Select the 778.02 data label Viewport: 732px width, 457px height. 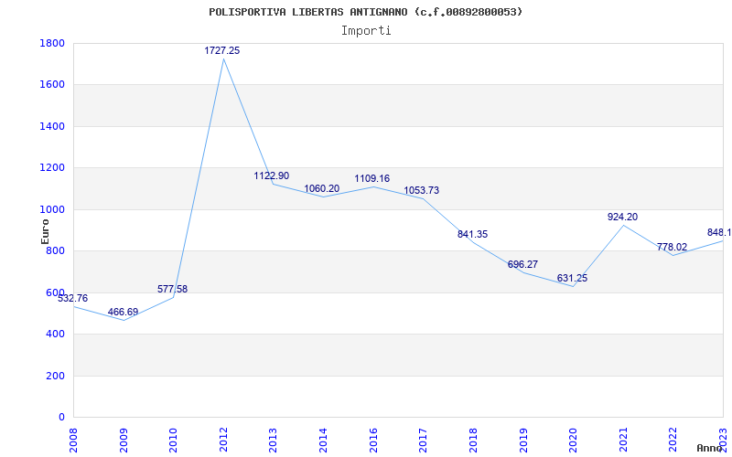pyautogui.click(x=672, y=247)
